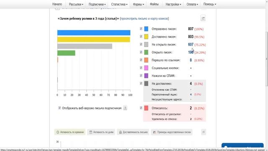This screenshot has width=268, height=151.
Task: Toggle the Перешло по ссылкам checkbox
Action: coord(141,60)
